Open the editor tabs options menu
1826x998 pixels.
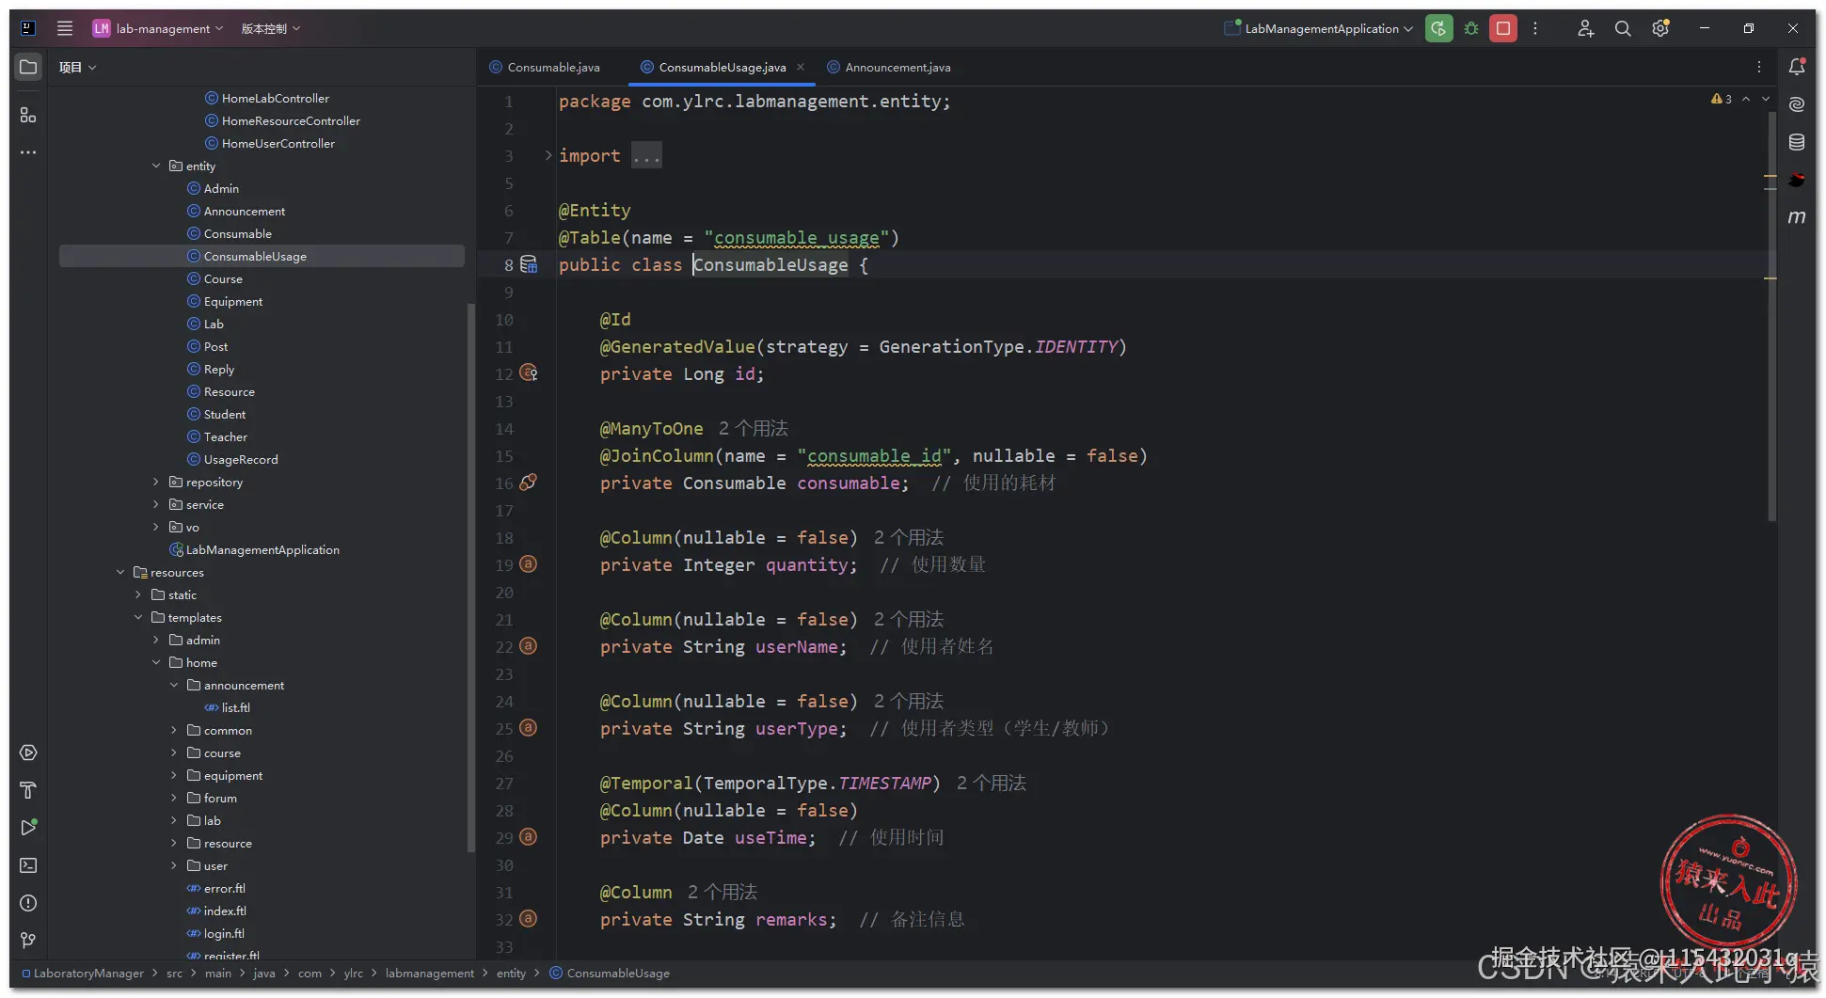tap(1759, 67)
